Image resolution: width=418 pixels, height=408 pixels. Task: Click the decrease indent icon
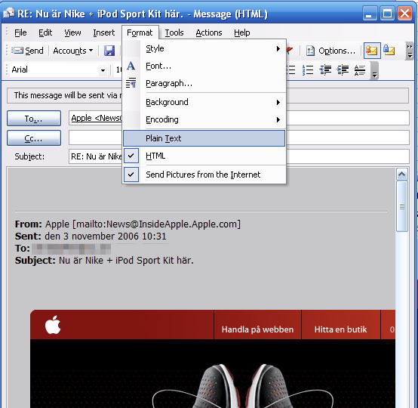325,70
